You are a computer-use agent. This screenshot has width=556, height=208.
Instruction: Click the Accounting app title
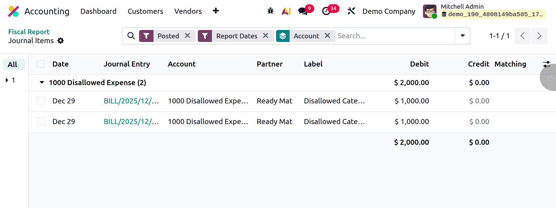point(47,11)
